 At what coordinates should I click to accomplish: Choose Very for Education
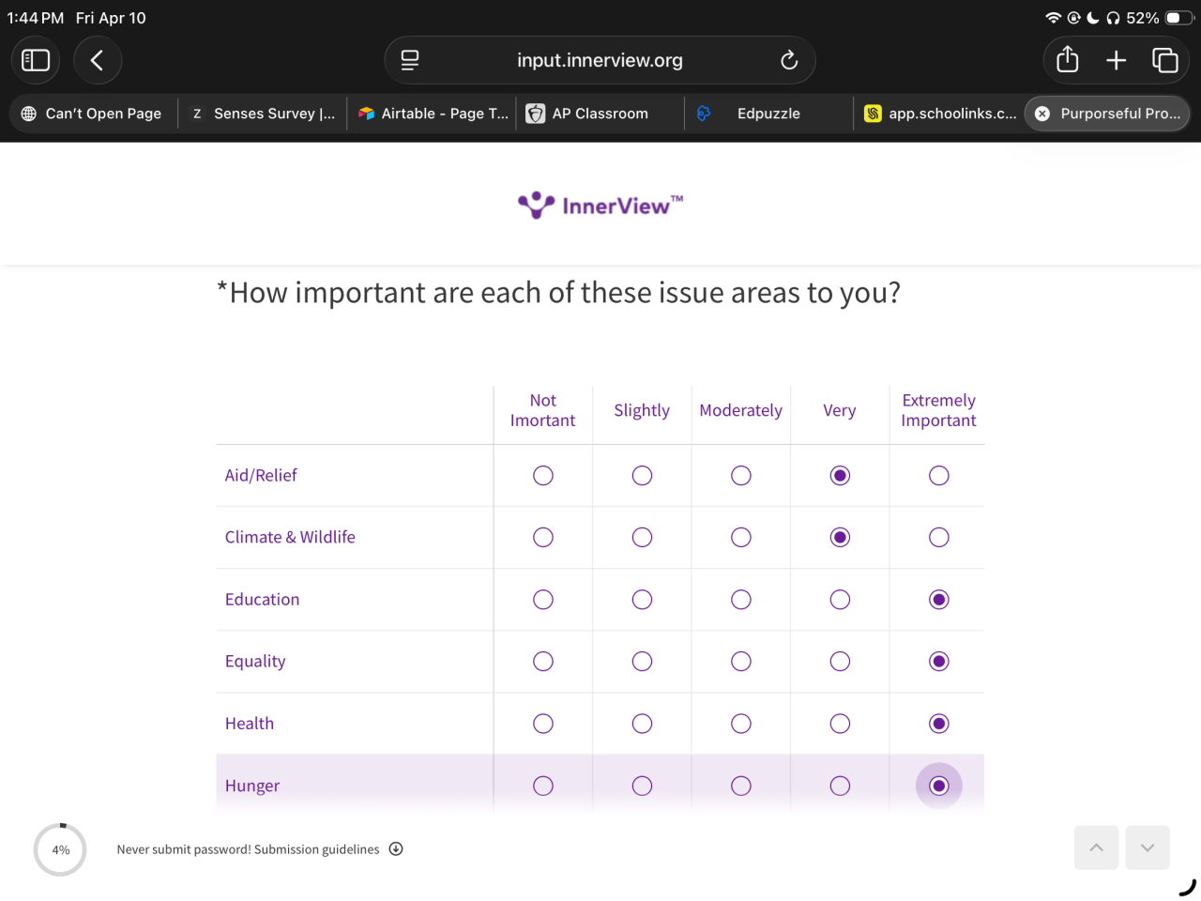coord(840,600)
